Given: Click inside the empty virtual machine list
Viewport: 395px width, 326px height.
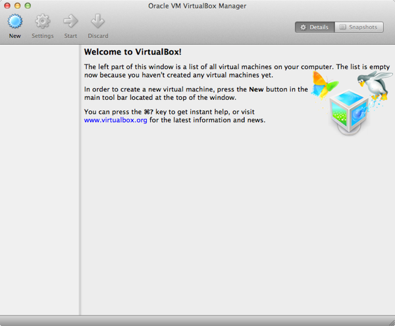Looking at the screenshot, I should [x=39, y=177].
